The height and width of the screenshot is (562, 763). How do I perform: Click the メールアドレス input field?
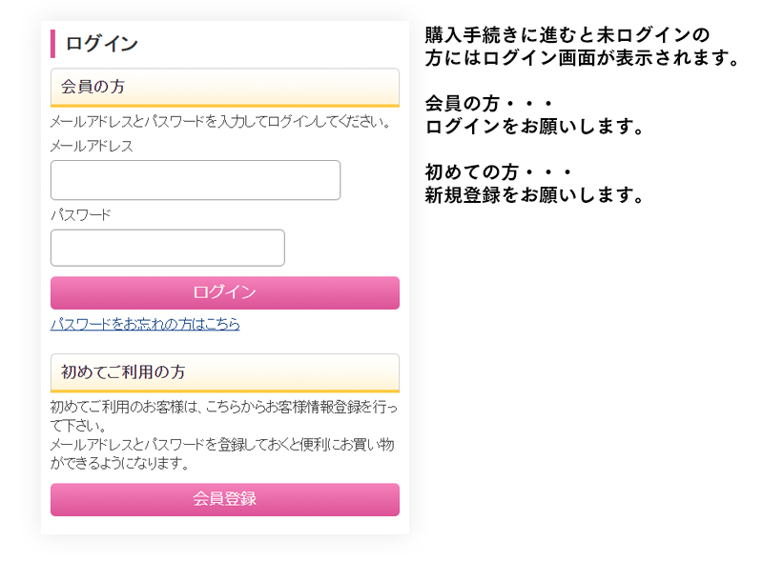point(195,180)
